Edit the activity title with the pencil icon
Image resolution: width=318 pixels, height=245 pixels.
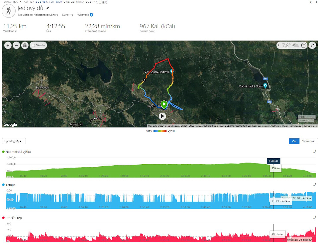(x=48, y=8)
